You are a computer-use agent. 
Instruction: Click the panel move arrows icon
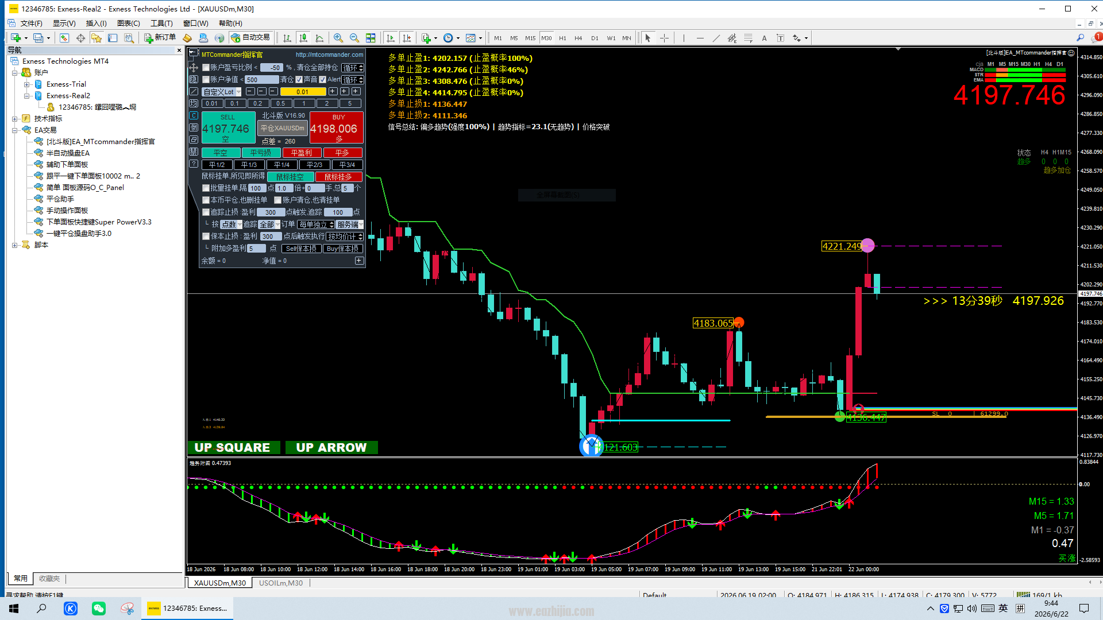[x=194, y=68]
